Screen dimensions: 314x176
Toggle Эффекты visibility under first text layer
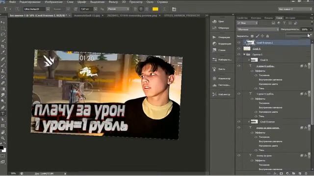click(252, 71)
